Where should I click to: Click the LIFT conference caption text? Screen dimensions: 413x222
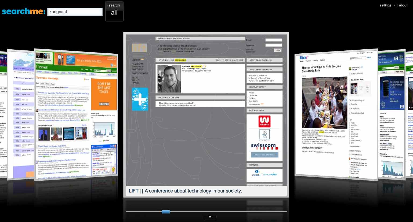(185, 191)
